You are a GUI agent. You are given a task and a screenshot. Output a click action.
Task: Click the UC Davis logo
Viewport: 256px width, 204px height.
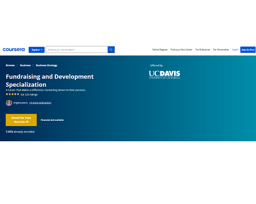164,75
